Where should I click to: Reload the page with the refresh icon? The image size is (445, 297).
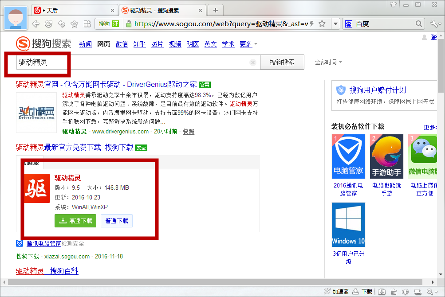[49, 24]
